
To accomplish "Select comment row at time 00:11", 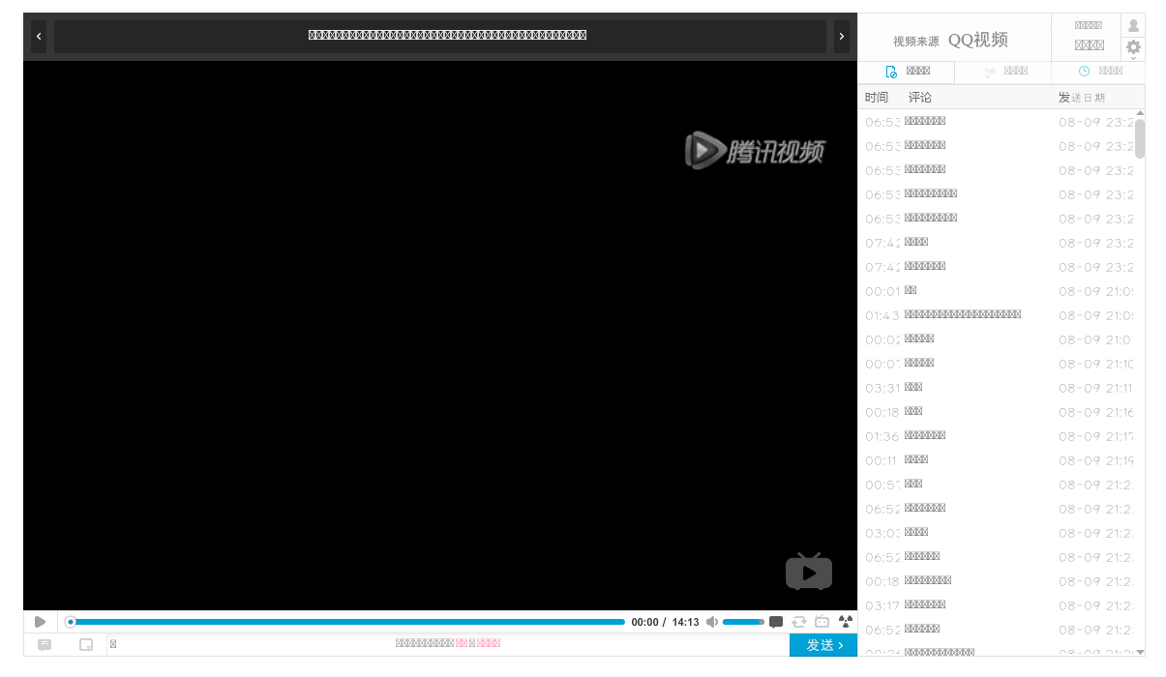I will coord(996,460).
